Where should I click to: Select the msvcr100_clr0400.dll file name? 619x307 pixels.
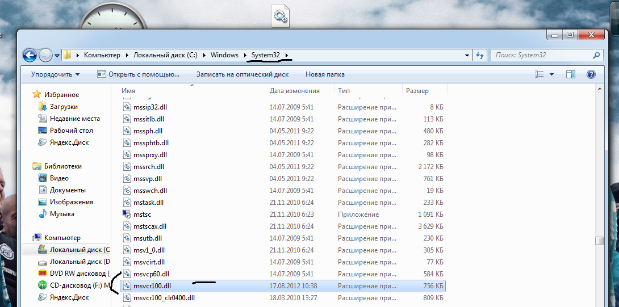click(164, 297)
